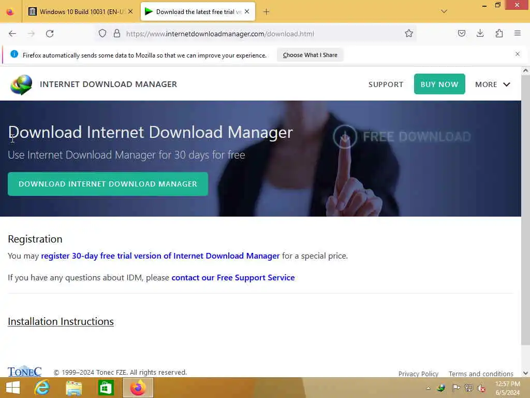Screen dimensions: 530x398
Task: Launch Internet Explorer from taskbar
Action: click(42, 388)
